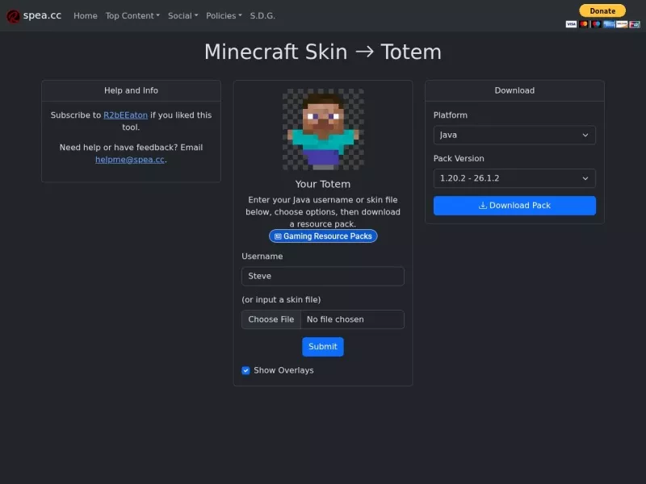The width and height of the screenshot is (646, 484).
Task: Click the No file chosen field
Action: (x=352, y=319)
